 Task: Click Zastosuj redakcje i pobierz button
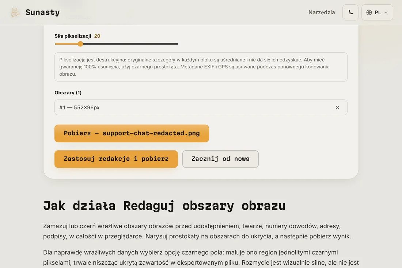pyautogui.click(x=116, y=159)
